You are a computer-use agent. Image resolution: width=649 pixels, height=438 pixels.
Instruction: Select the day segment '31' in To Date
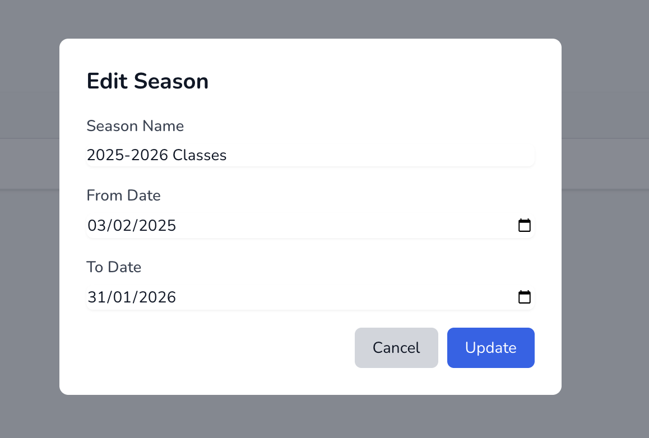(96, 297)
